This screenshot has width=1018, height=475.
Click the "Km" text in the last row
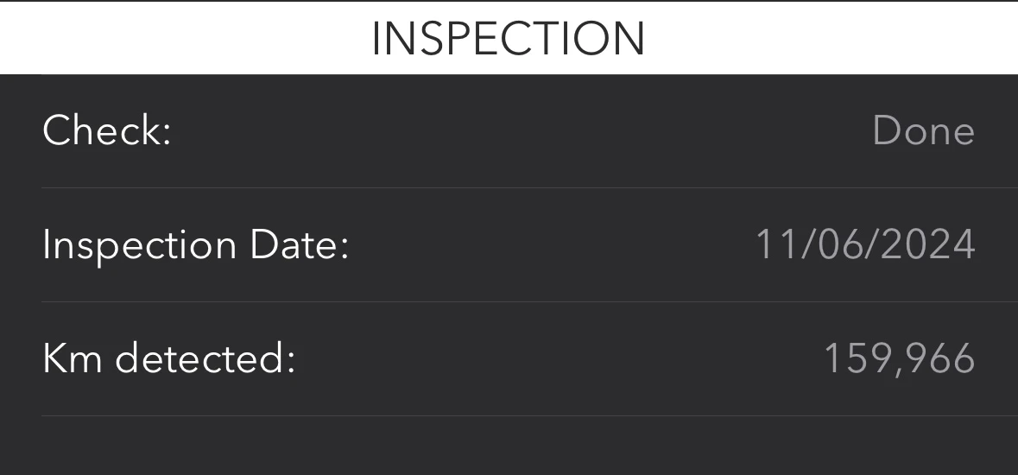click(73, 359)
